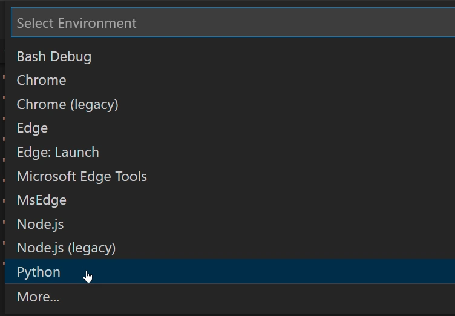
Task: Choose the Chrome environment option
Action: pos(42,80)
